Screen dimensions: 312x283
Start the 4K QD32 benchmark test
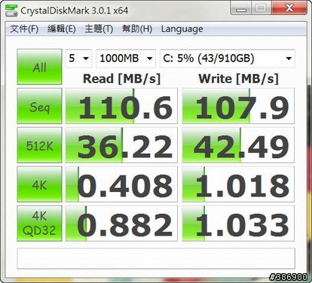39,224
